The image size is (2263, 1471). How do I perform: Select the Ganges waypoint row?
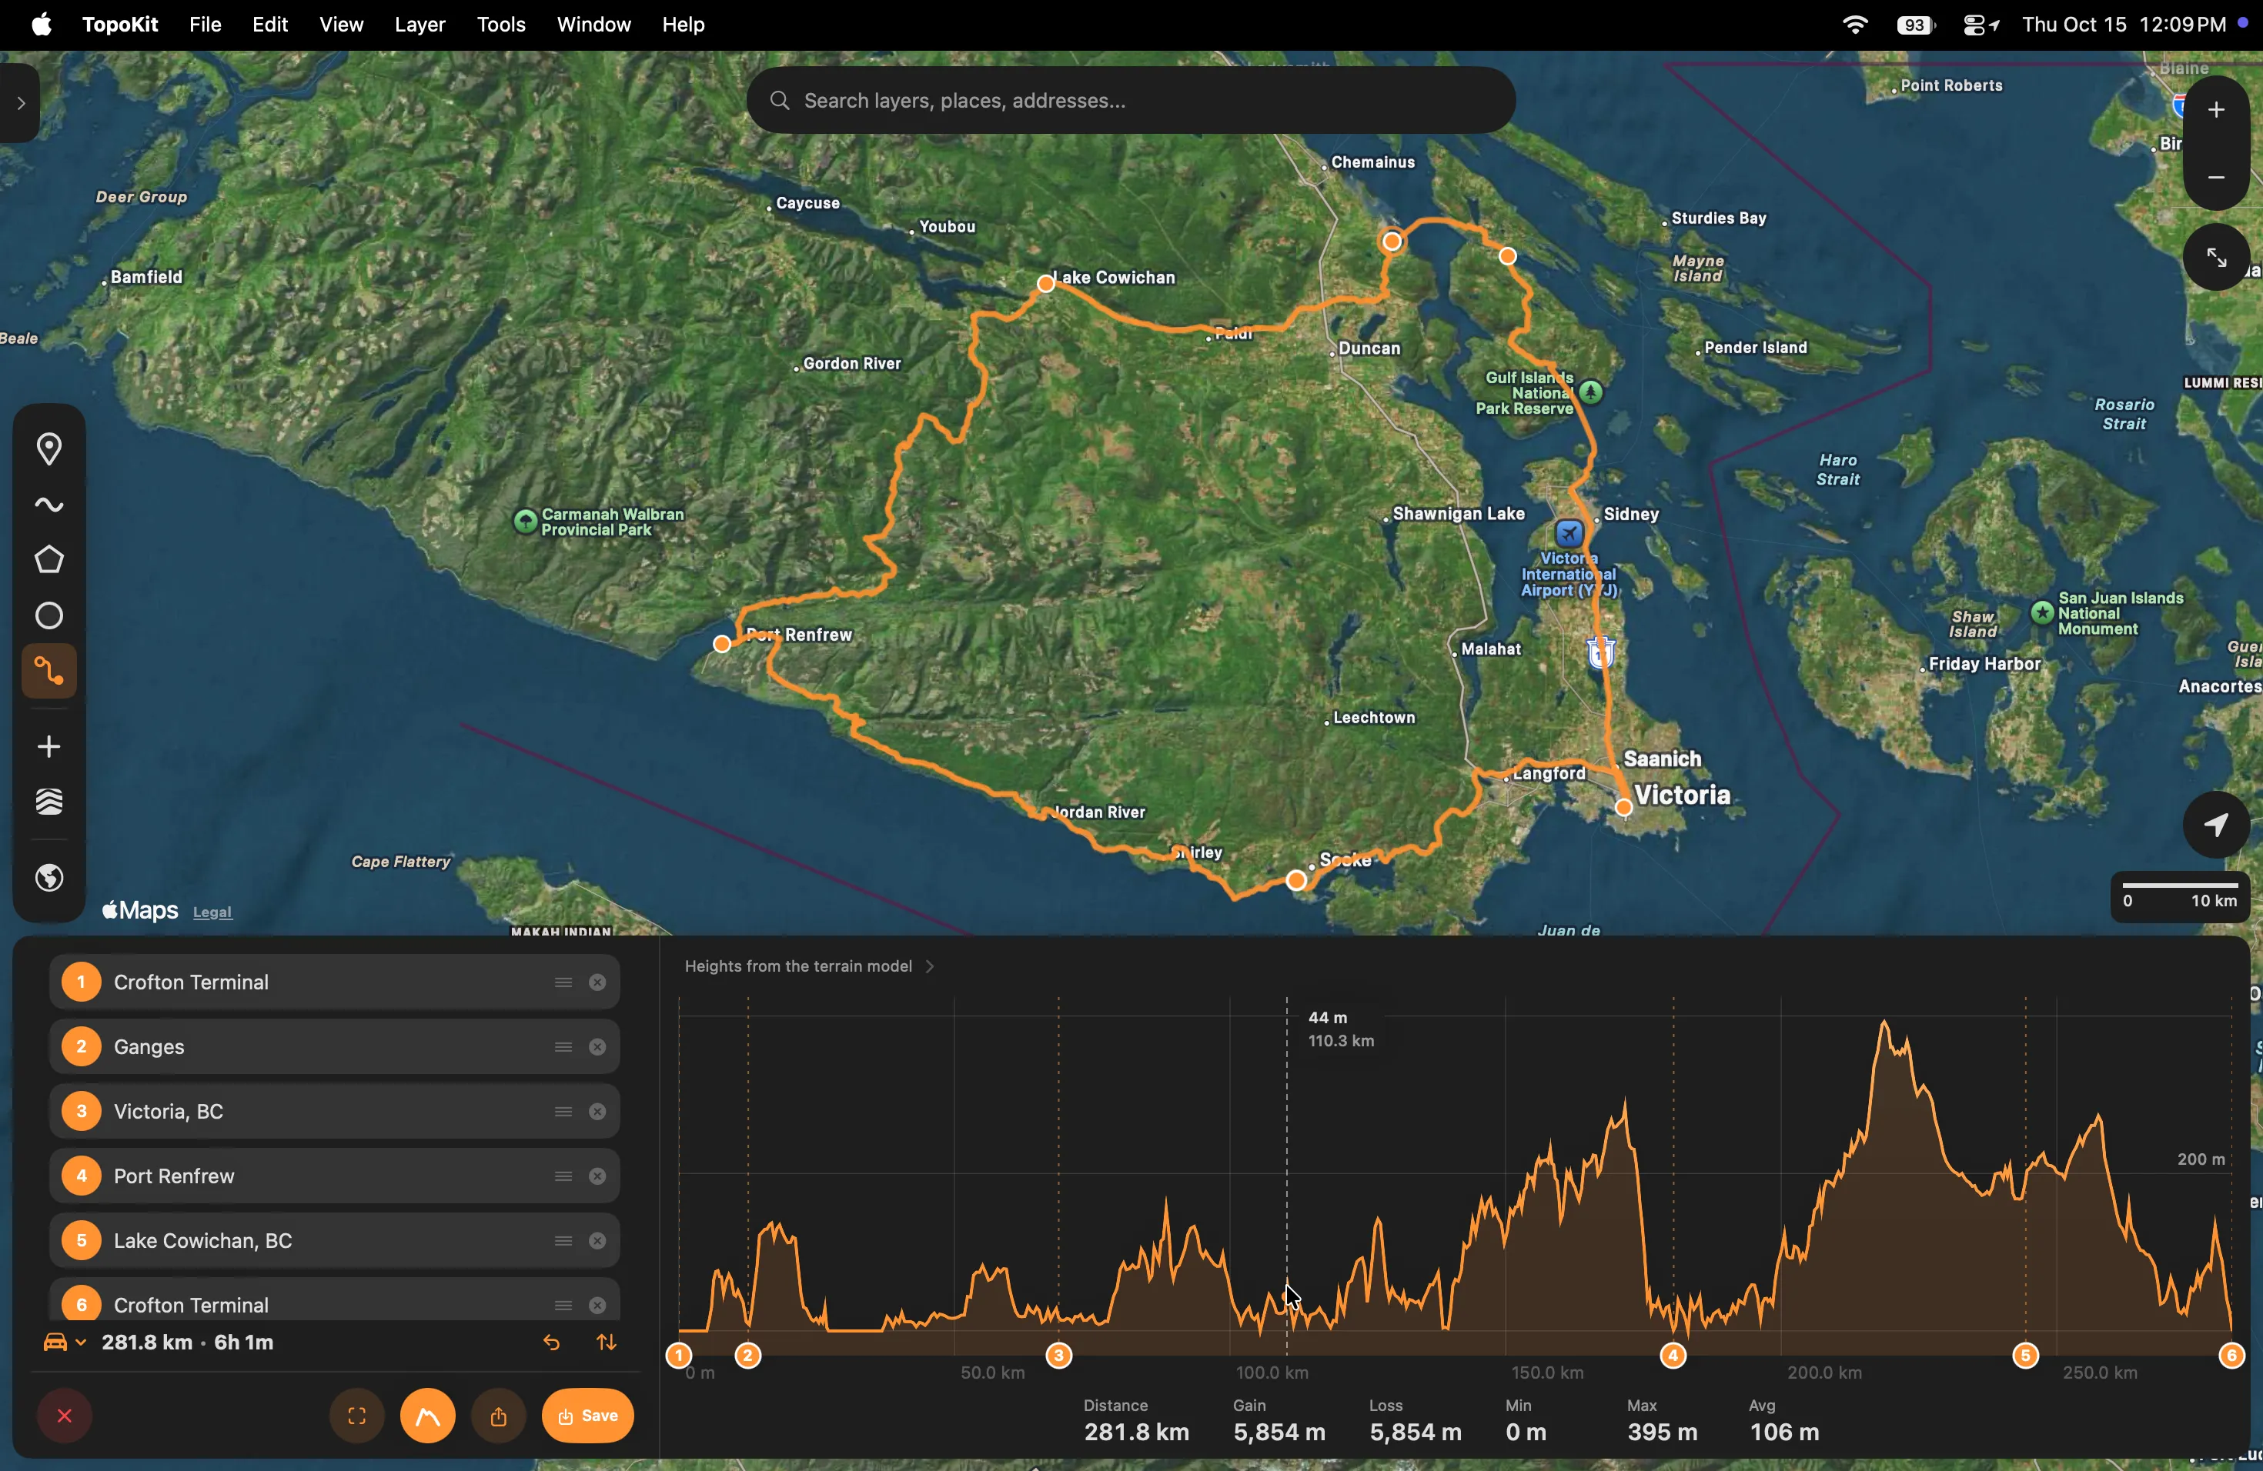(335, 1047)
